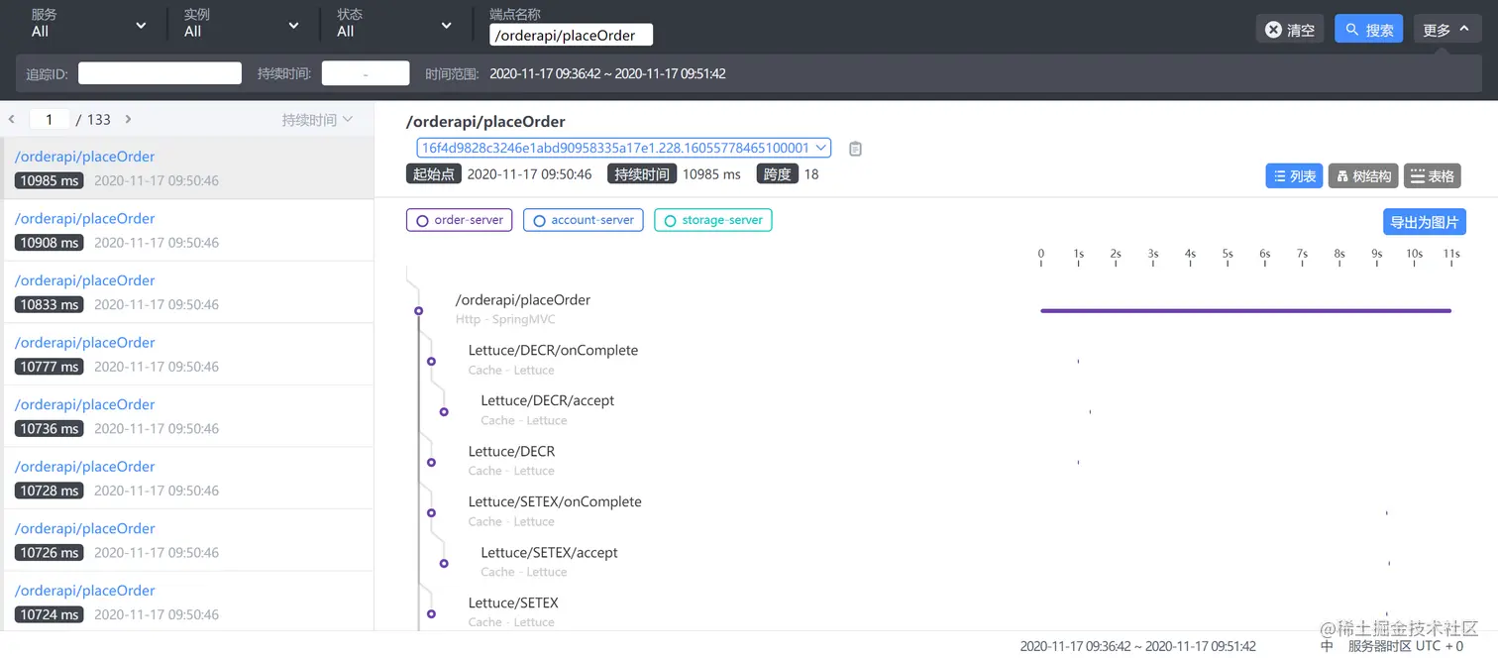
Task: Click 导出为图片 export image button
Action: (x=1424, y=222)
